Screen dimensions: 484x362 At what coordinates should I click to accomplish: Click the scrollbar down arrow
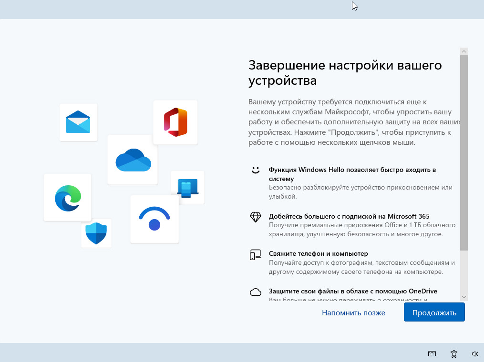click(x=463, y=297)
